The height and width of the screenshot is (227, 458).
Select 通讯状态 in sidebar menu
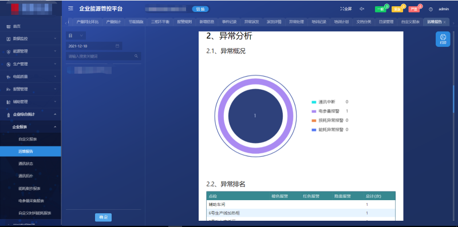pos(26,164)
